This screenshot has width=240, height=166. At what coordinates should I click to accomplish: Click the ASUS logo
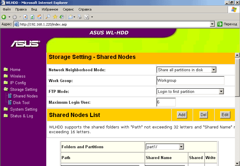26,44
